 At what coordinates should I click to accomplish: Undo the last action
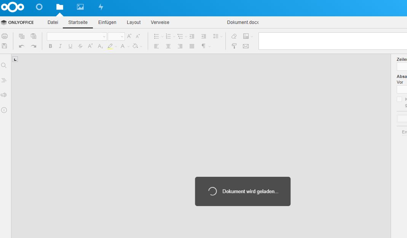pos(22,46)
